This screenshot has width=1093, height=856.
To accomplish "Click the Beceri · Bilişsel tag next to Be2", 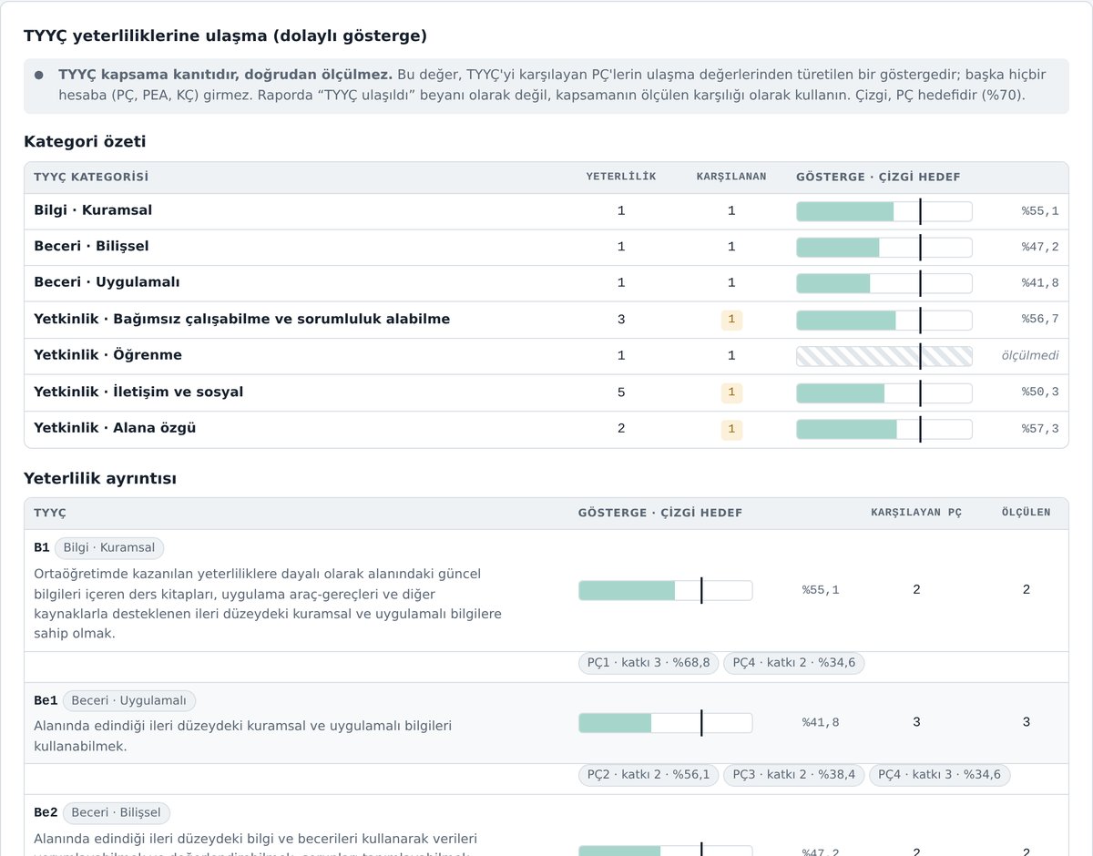I will (x=116, y=813).
